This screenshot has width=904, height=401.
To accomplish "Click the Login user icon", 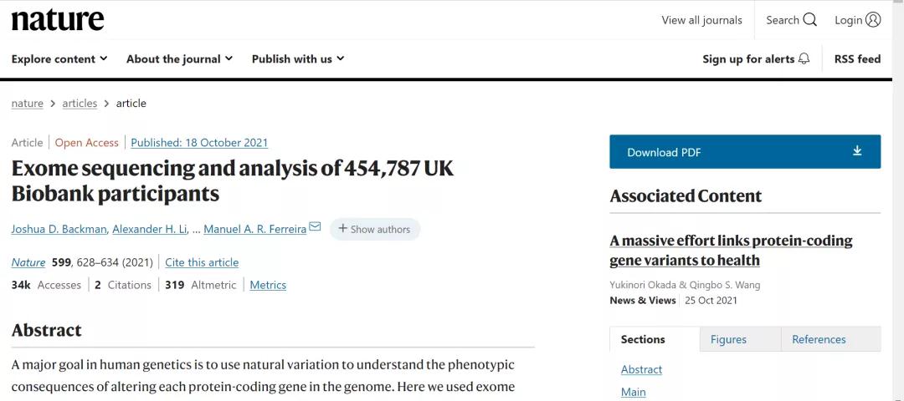I will [873, 20].
